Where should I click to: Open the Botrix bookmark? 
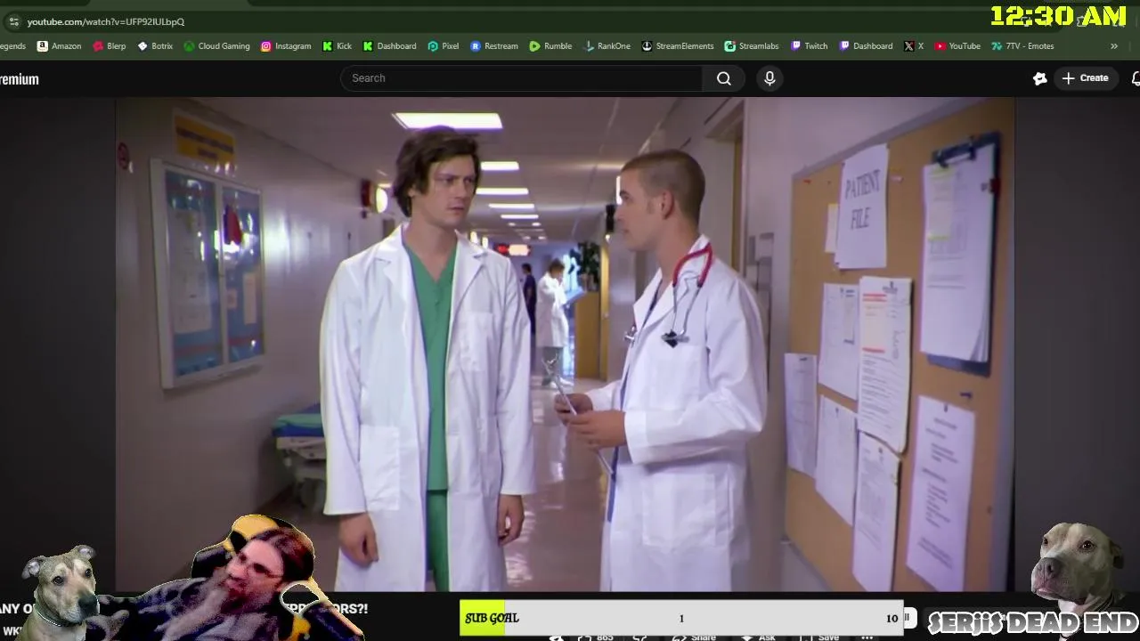155,46
